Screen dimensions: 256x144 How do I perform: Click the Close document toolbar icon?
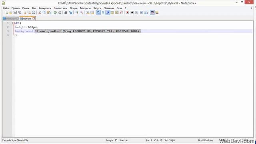point(24,12)
